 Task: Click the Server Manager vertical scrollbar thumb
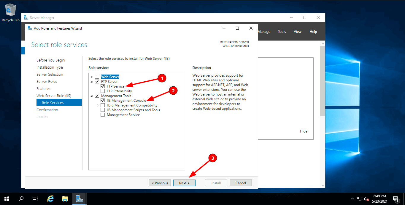click(x=323, y=81)
